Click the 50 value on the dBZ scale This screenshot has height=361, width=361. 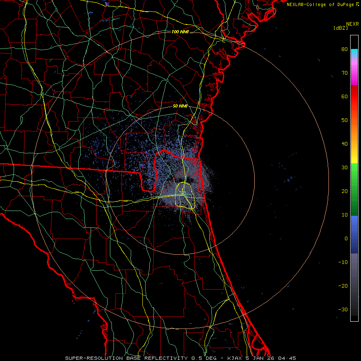(345, 120)
